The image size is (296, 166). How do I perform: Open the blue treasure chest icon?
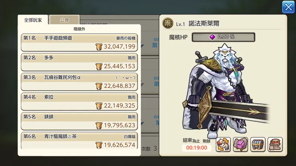258,144
